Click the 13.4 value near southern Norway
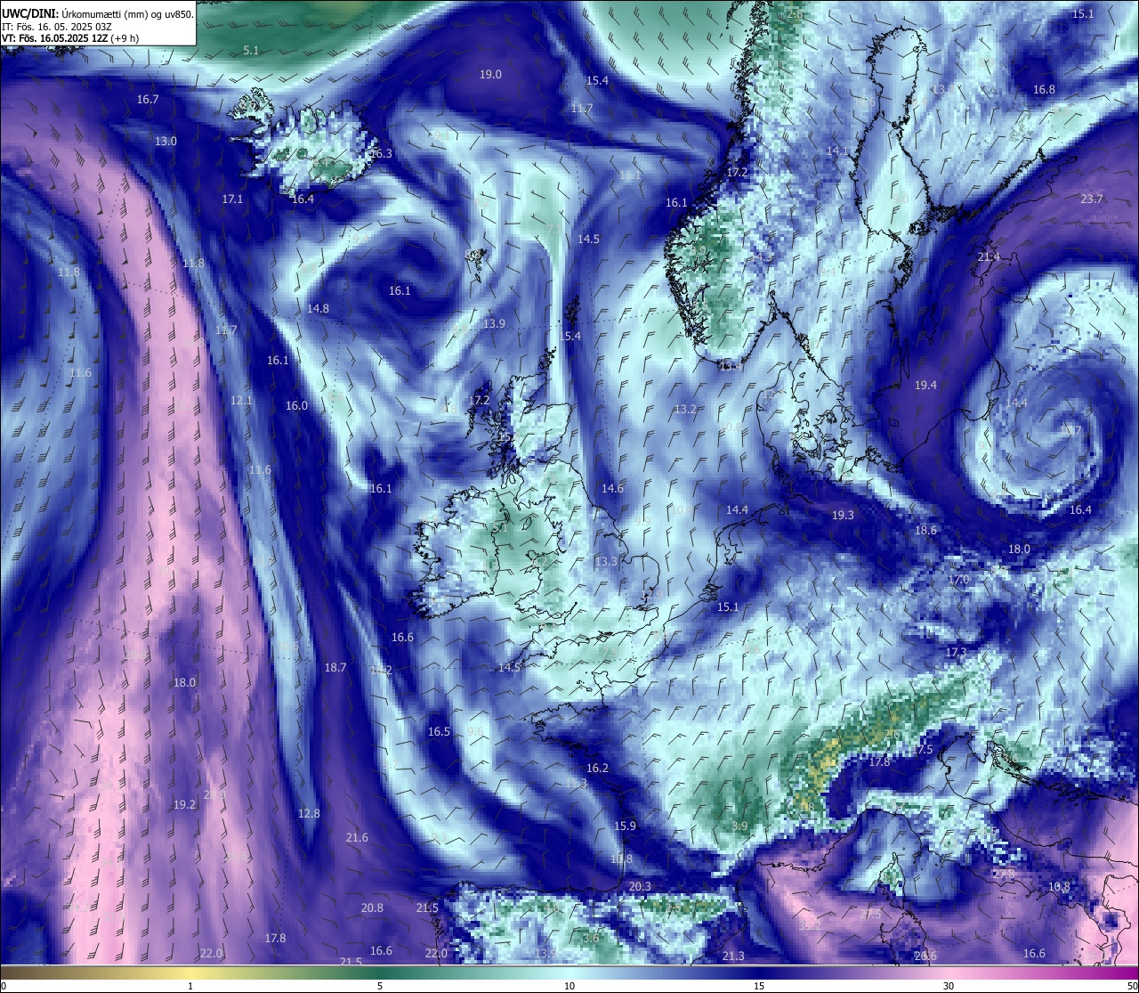Screen dimensions: 1139x993 [731, 366]
